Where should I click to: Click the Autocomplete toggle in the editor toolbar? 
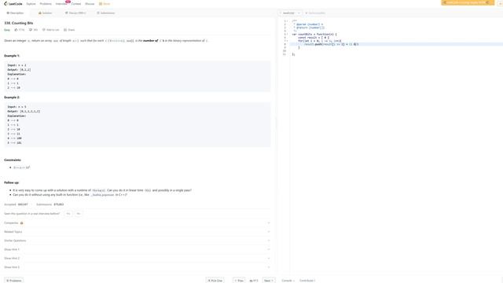pos(315,13)
